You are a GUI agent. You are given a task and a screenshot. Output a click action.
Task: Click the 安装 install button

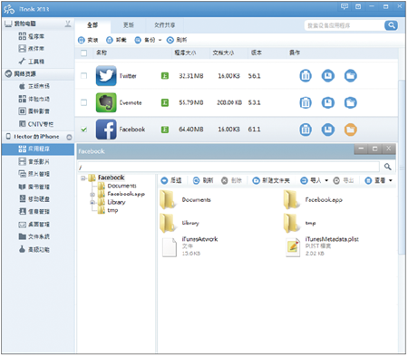(88, 40)
